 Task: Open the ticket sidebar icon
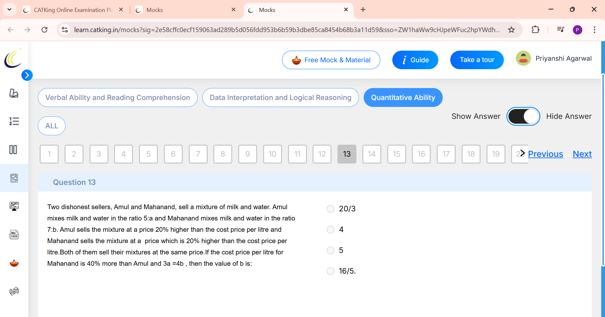tap(14, 291)
